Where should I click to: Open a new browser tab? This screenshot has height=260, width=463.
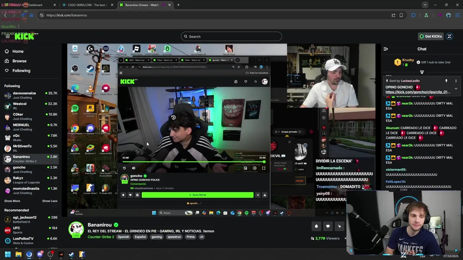click(178, 5)
